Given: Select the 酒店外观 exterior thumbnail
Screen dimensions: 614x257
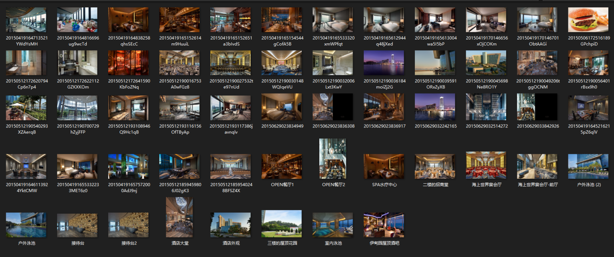Looking at the screenshot, I should coord(231,225).
